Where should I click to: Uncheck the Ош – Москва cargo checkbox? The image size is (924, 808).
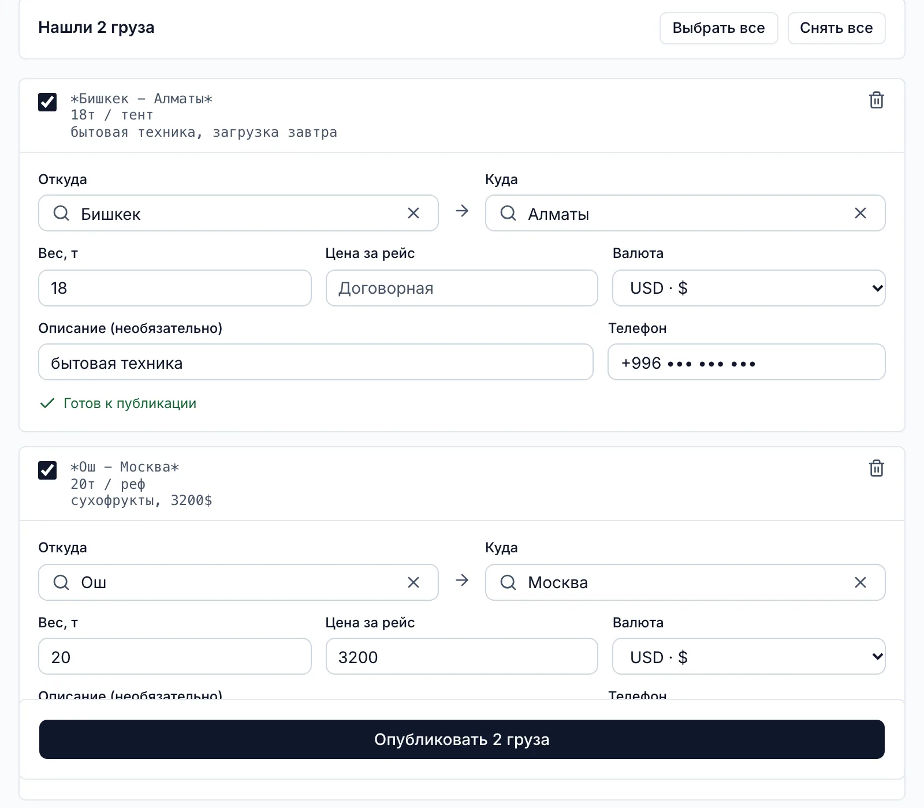pos(47,470)
